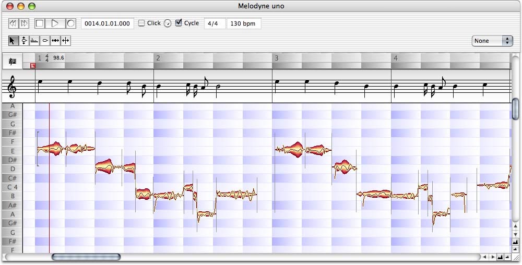Select the low A note blob in bar 4
Image resolution: width=522 pixels, height=265 pixels.
tap(441, 213)
